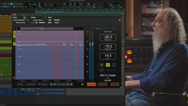Click the red target button in plugin header

click(120, 20)
